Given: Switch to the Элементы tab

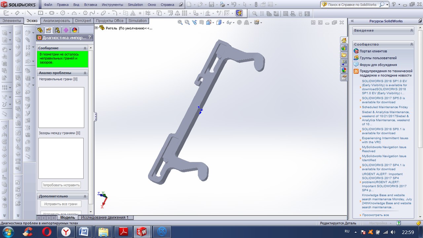Looking at the screenshot, I should (x=12, y=20).
